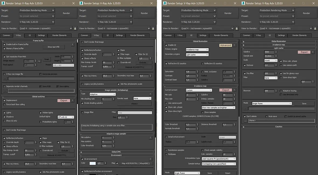This screenshot has height=175, width=318.
Task: Adjust the Calc. samples spinner
Action: click(x=234, y=154)
